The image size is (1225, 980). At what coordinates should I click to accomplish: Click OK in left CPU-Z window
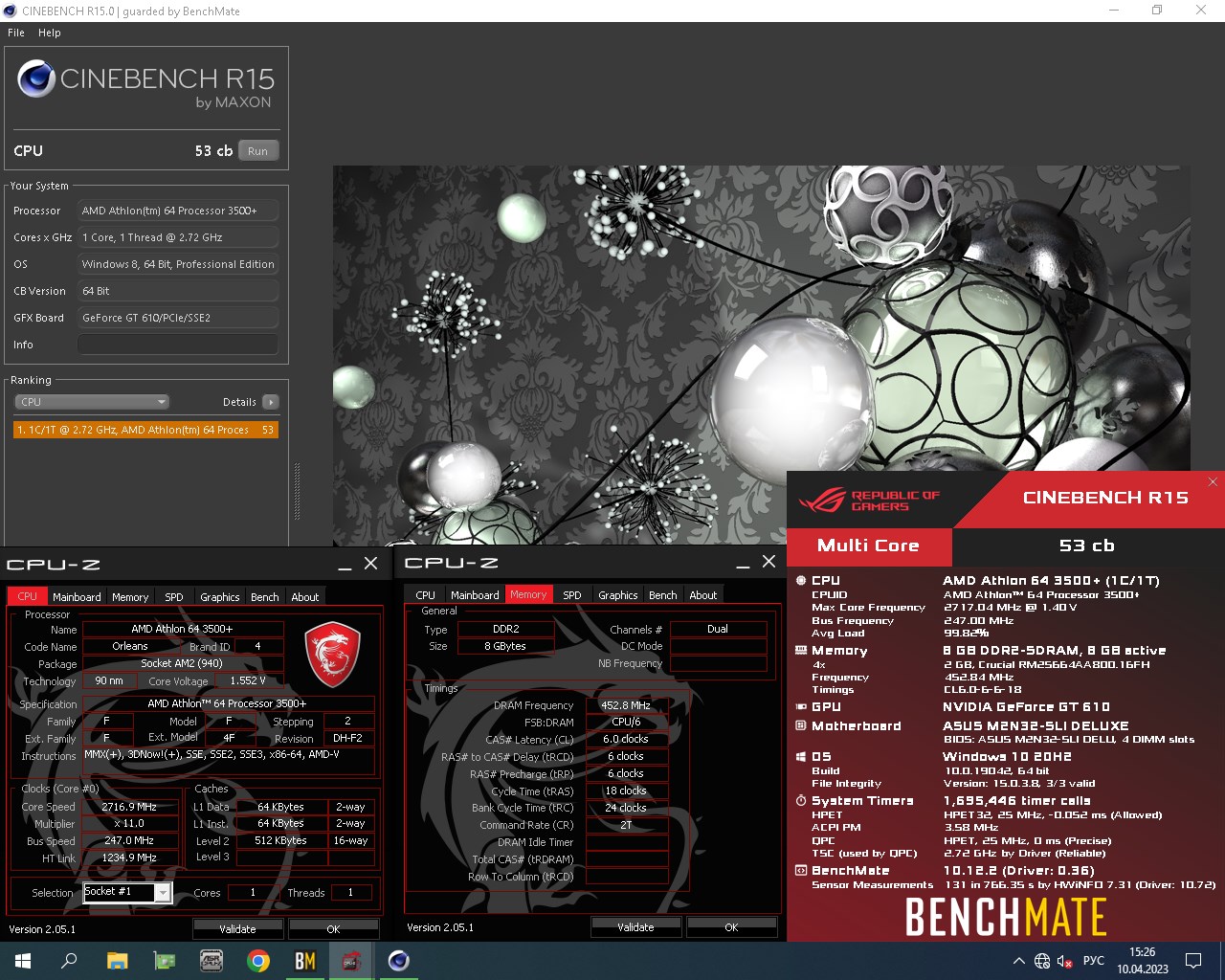click(x=333, y=928)
